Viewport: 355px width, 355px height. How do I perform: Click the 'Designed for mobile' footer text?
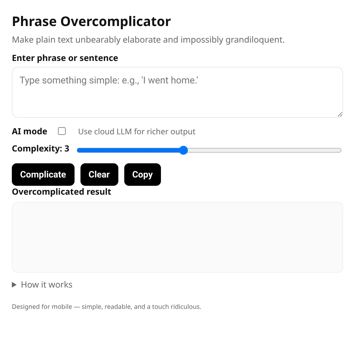106,307
